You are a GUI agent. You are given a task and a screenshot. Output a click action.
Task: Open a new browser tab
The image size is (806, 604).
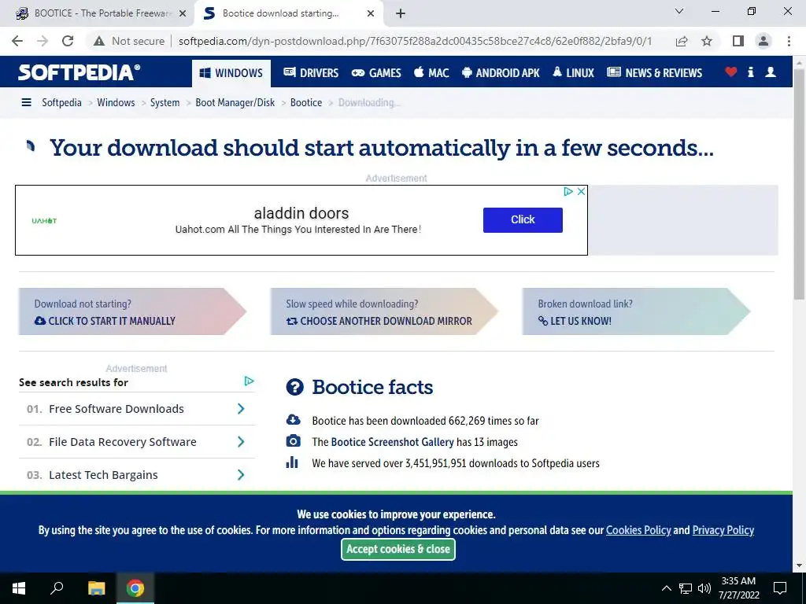[x=401, y=13]
